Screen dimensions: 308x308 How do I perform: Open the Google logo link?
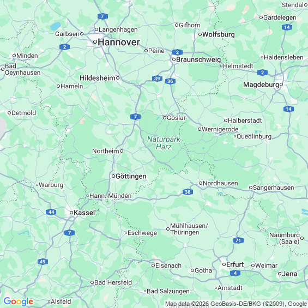pos(19,301)
